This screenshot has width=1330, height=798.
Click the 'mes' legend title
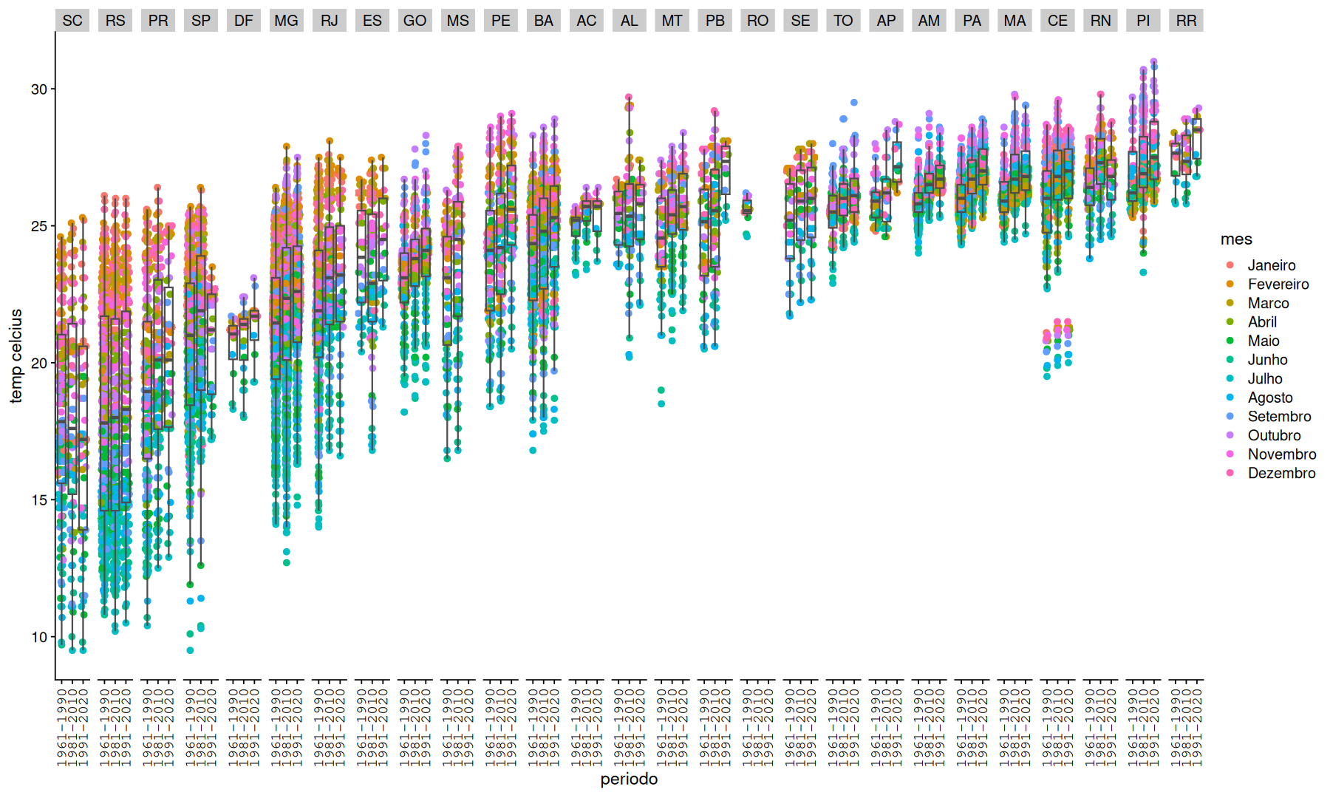click(1236, 239)
